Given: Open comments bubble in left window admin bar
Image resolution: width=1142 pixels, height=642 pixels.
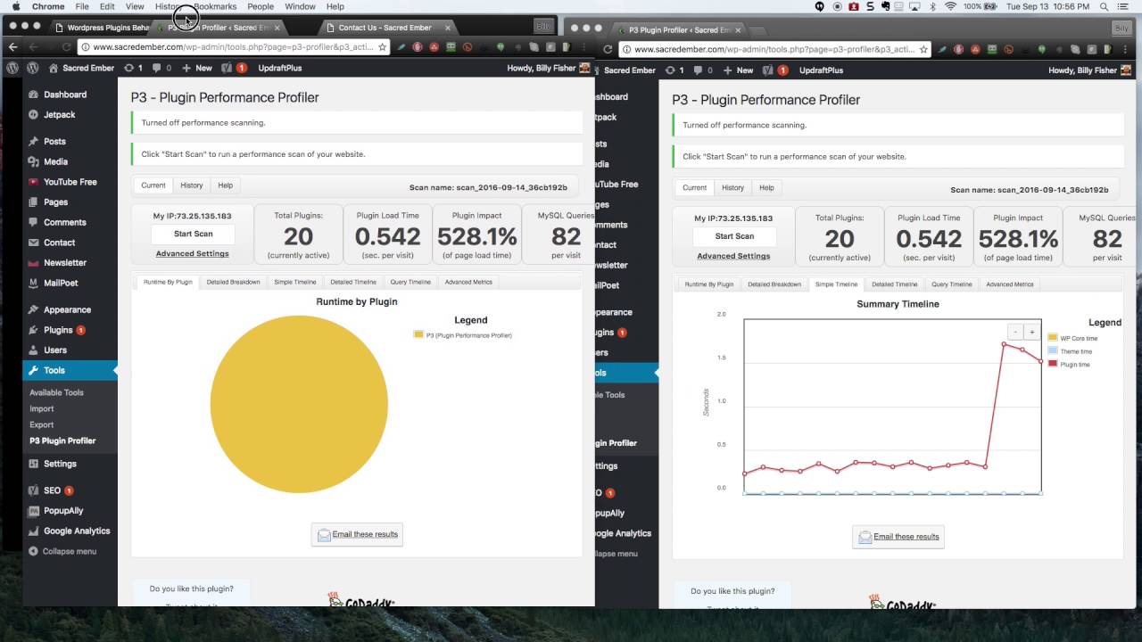Looking at the screenshot, I should 161,68.
